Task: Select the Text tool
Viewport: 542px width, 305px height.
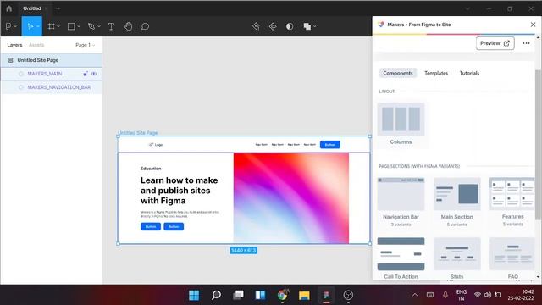Action: pos(111,26)
